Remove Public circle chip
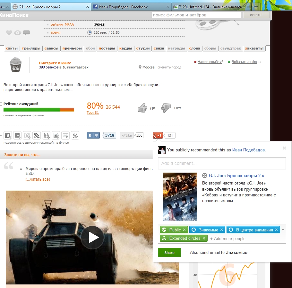Screen dimensions: 292x288 [x=184, y=230]
